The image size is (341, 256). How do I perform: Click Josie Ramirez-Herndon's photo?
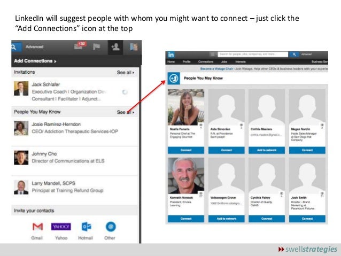point(21,128)
